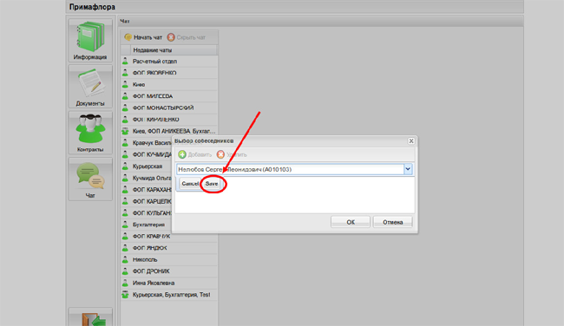The image size is (564, 326).
Task: Click the user icon beside Кравчук
Action: (125, 143)
